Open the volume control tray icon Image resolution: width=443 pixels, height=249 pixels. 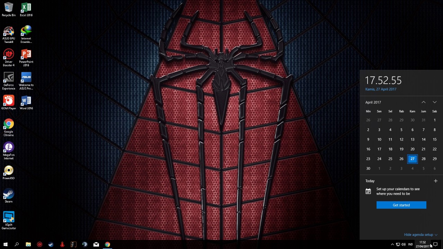[404, 245]
